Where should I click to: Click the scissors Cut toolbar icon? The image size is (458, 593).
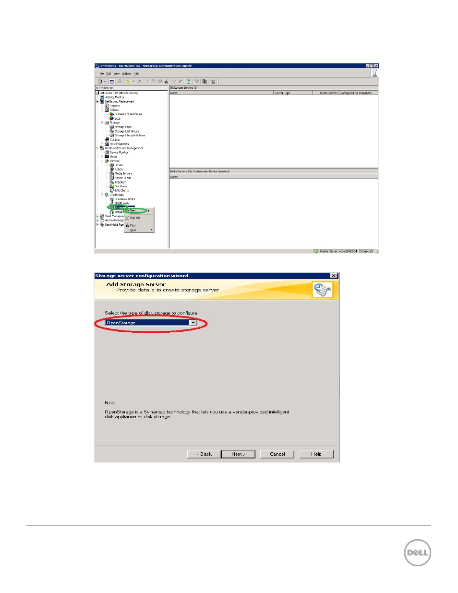click(x=148, y=82)
